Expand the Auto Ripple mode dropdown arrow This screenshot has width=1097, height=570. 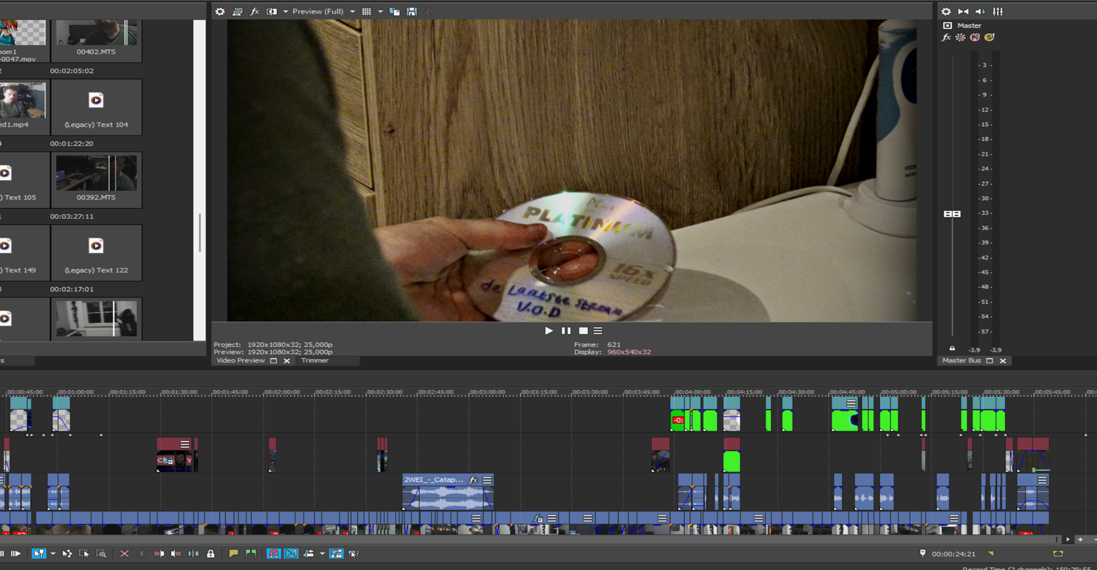point(322,554)
